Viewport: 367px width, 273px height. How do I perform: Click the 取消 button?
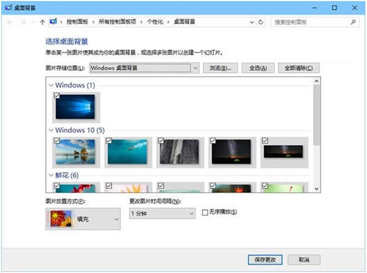(x=304, y=260)
